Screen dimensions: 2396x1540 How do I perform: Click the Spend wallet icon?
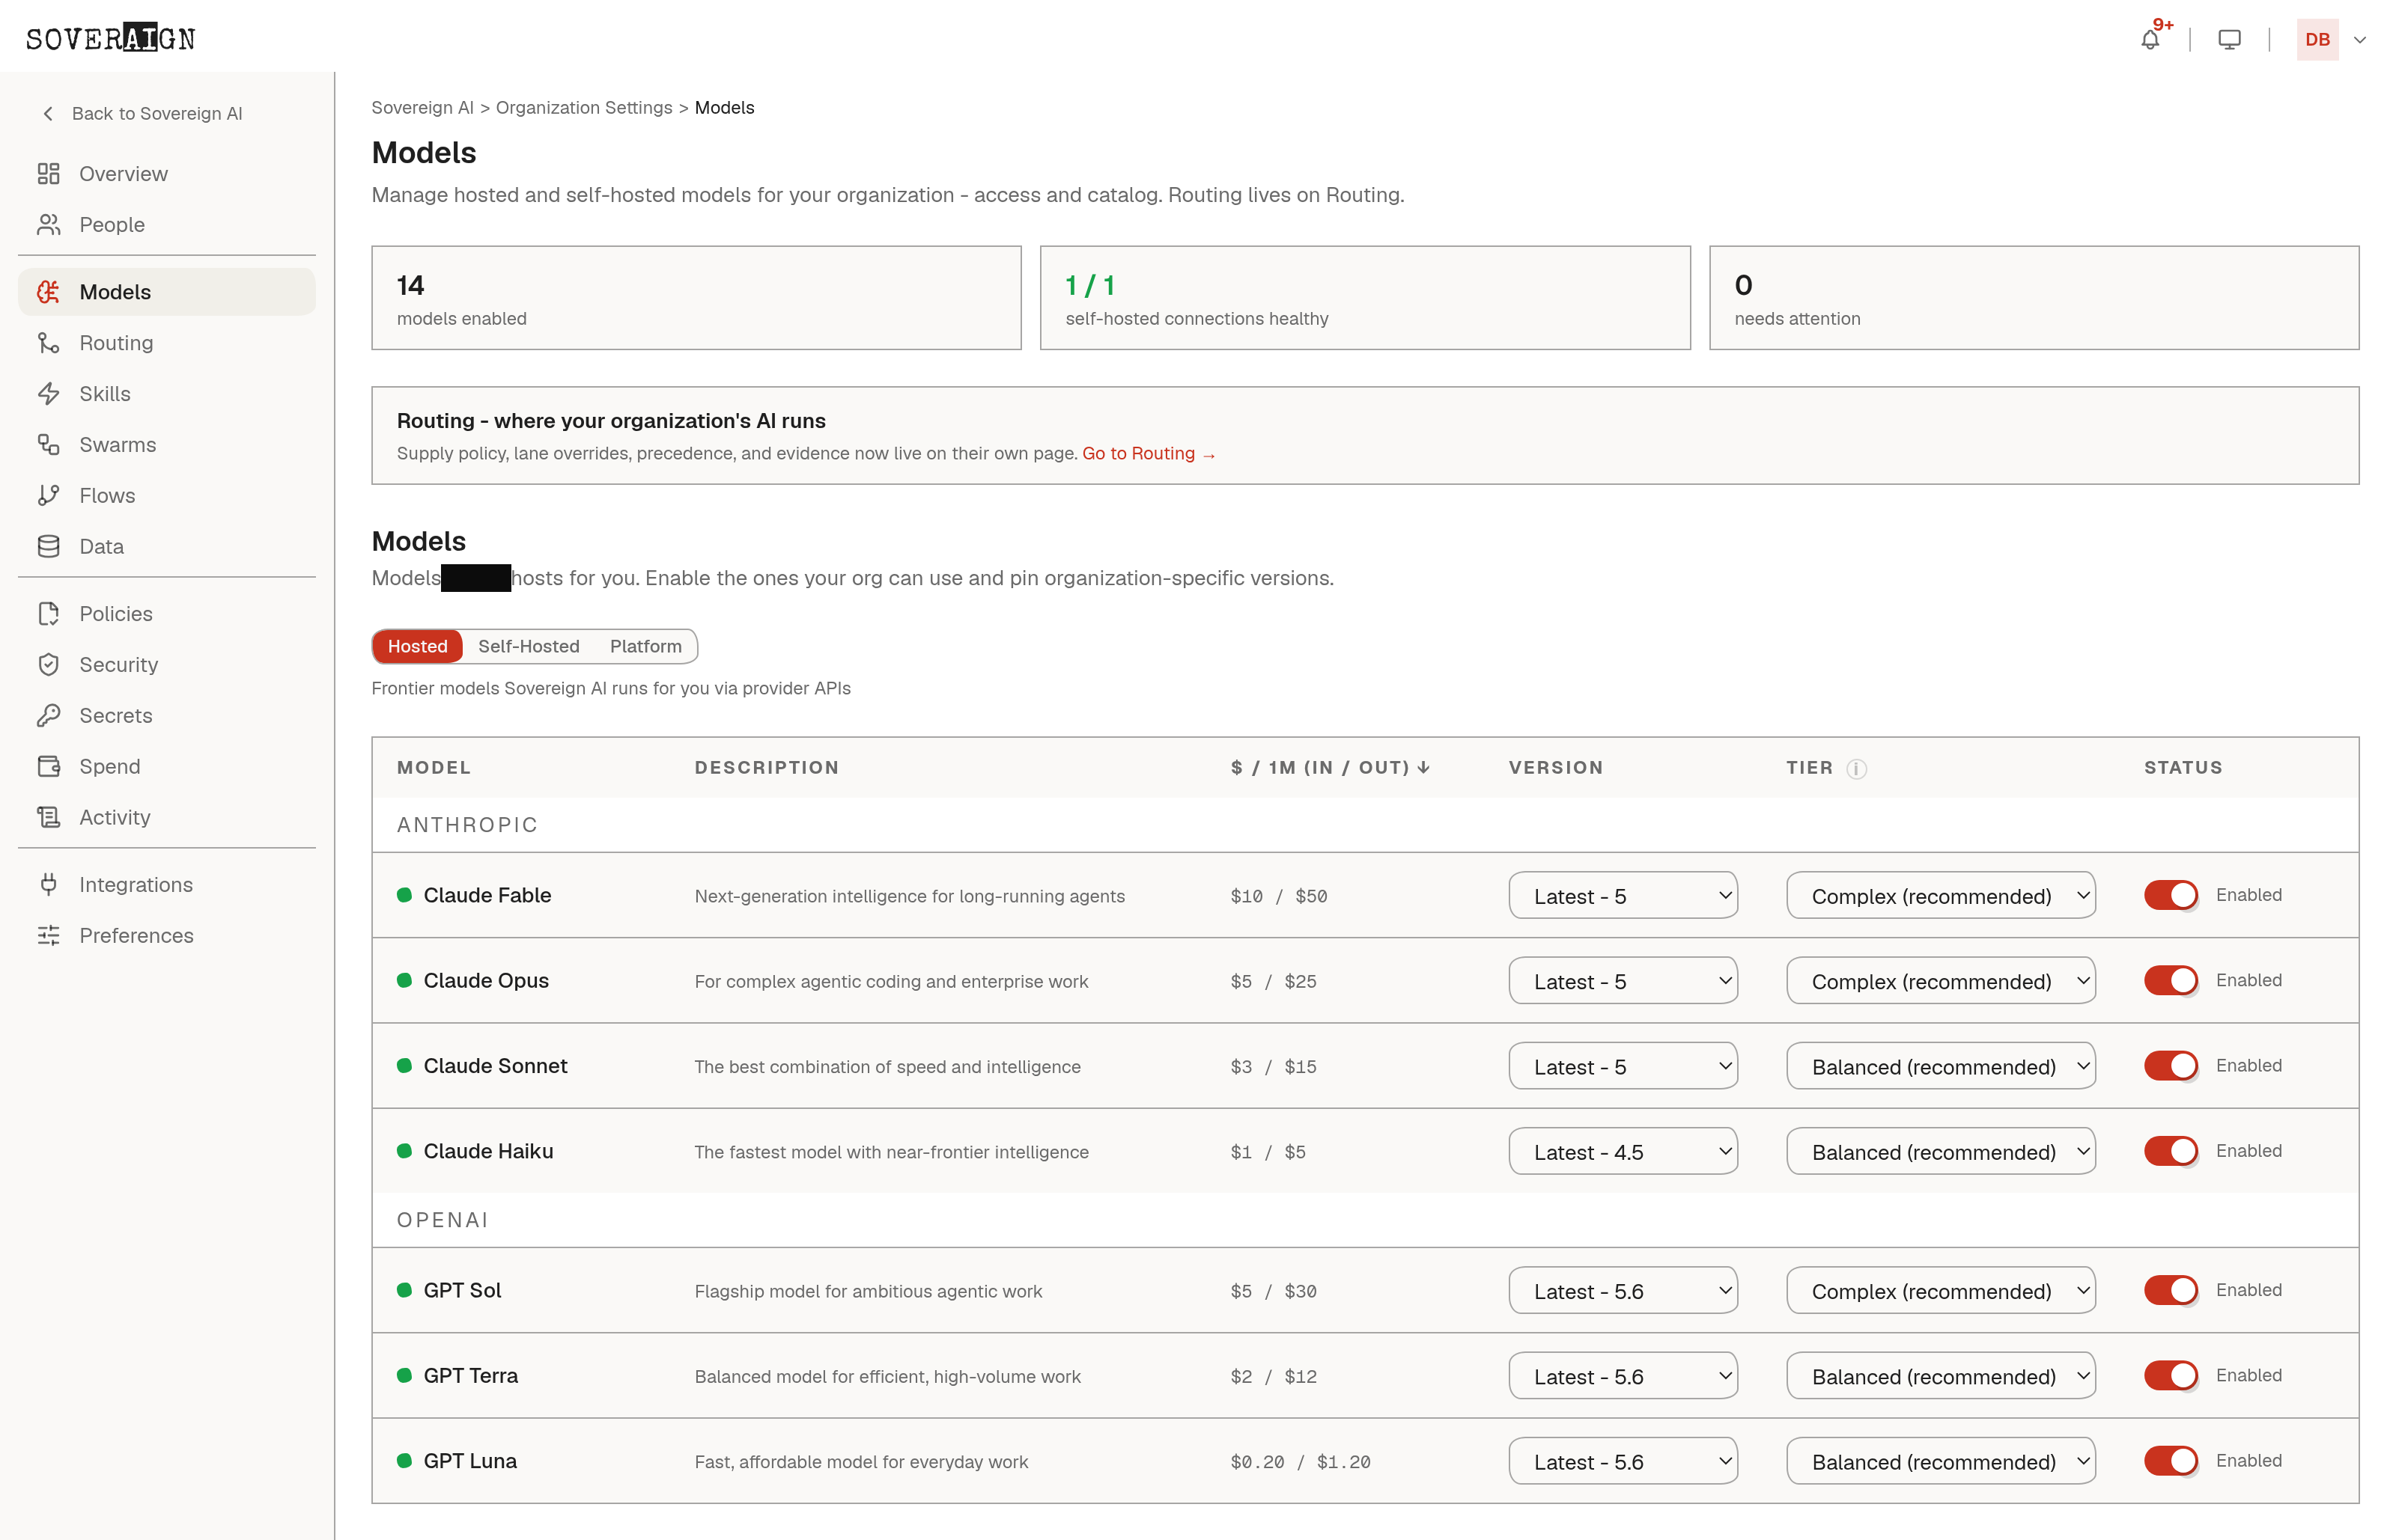pyautogui.click(x=48, y=767)
